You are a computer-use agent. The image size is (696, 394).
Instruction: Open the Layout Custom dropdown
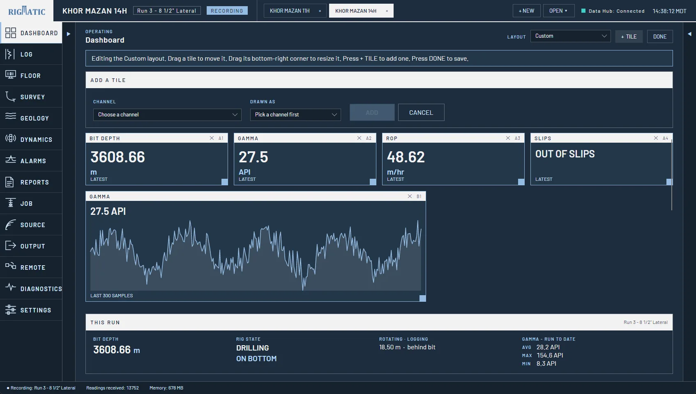click(571, 36)
